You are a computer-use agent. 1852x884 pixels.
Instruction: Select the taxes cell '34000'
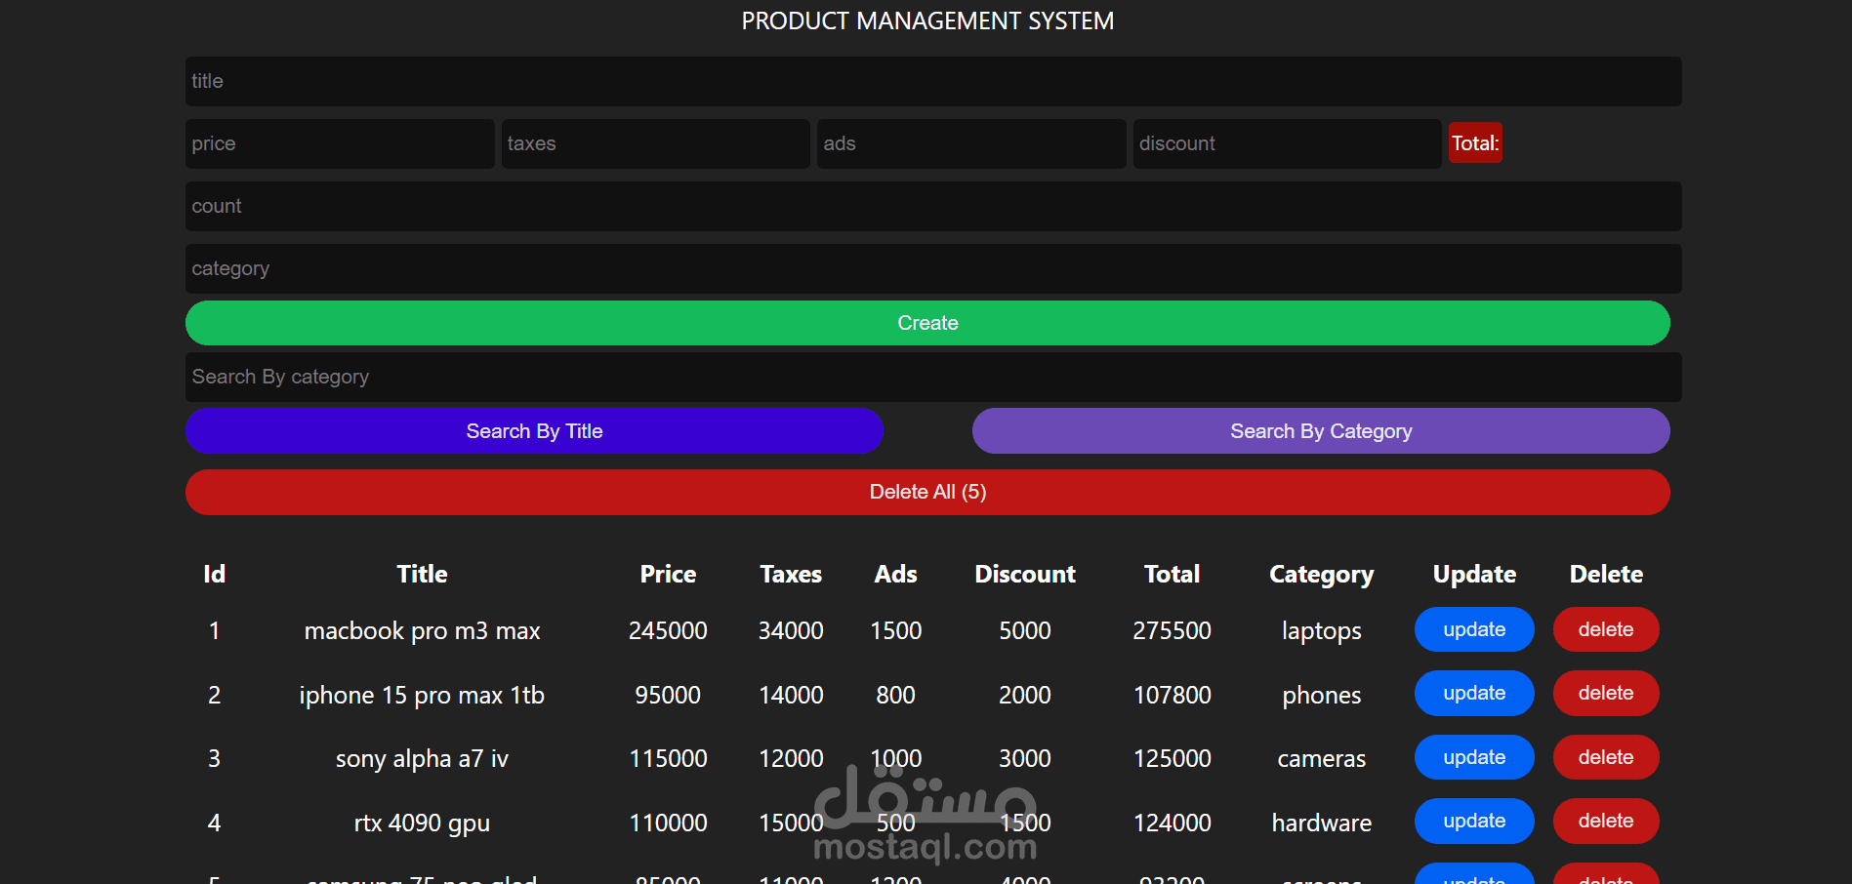791,630
